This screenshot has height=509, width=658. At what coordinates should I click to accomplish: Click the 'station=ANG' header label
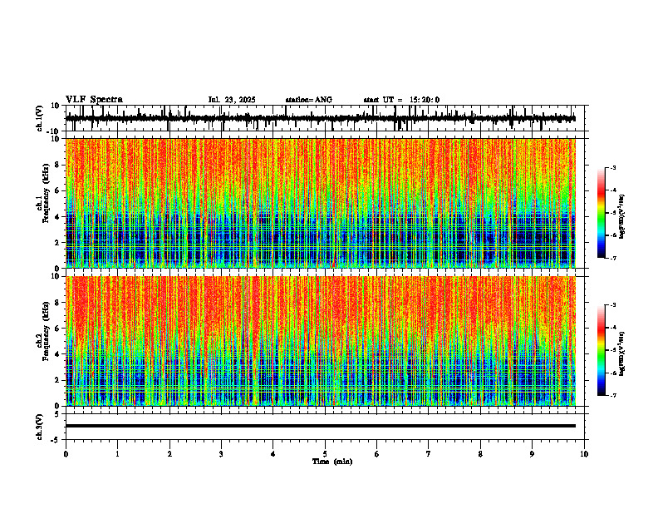coord(308,100)
